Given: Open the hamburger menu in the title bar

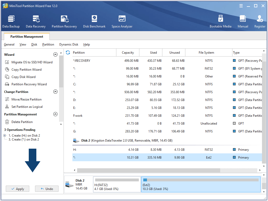Looking at the screenshot, I should 241,6.
